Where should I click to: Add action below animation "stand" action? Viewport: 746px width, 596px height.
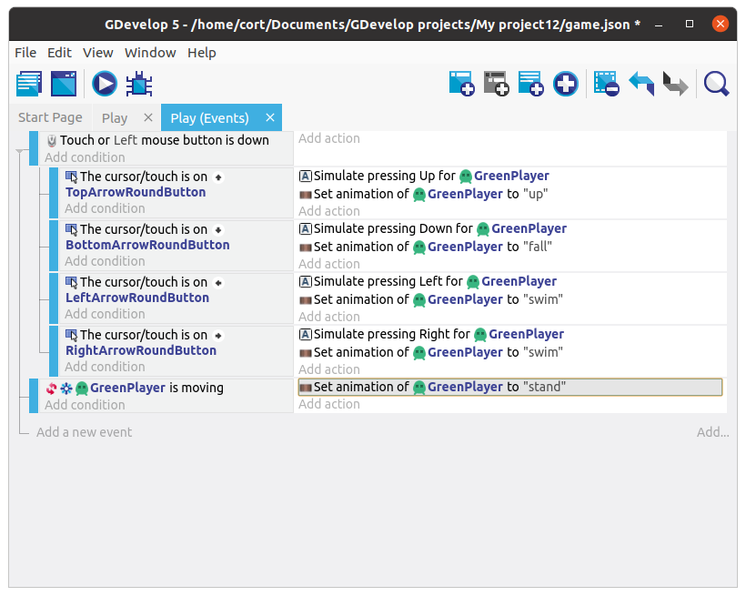coord(329,404)
